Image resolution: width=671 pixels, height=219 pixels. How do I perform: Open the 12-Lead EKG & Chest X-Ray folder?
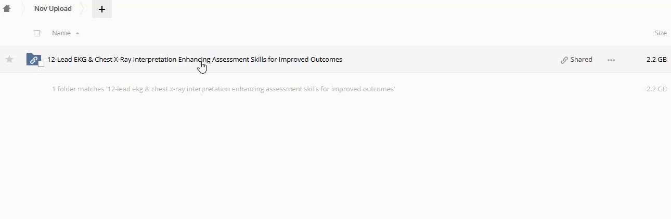(195, 60)
